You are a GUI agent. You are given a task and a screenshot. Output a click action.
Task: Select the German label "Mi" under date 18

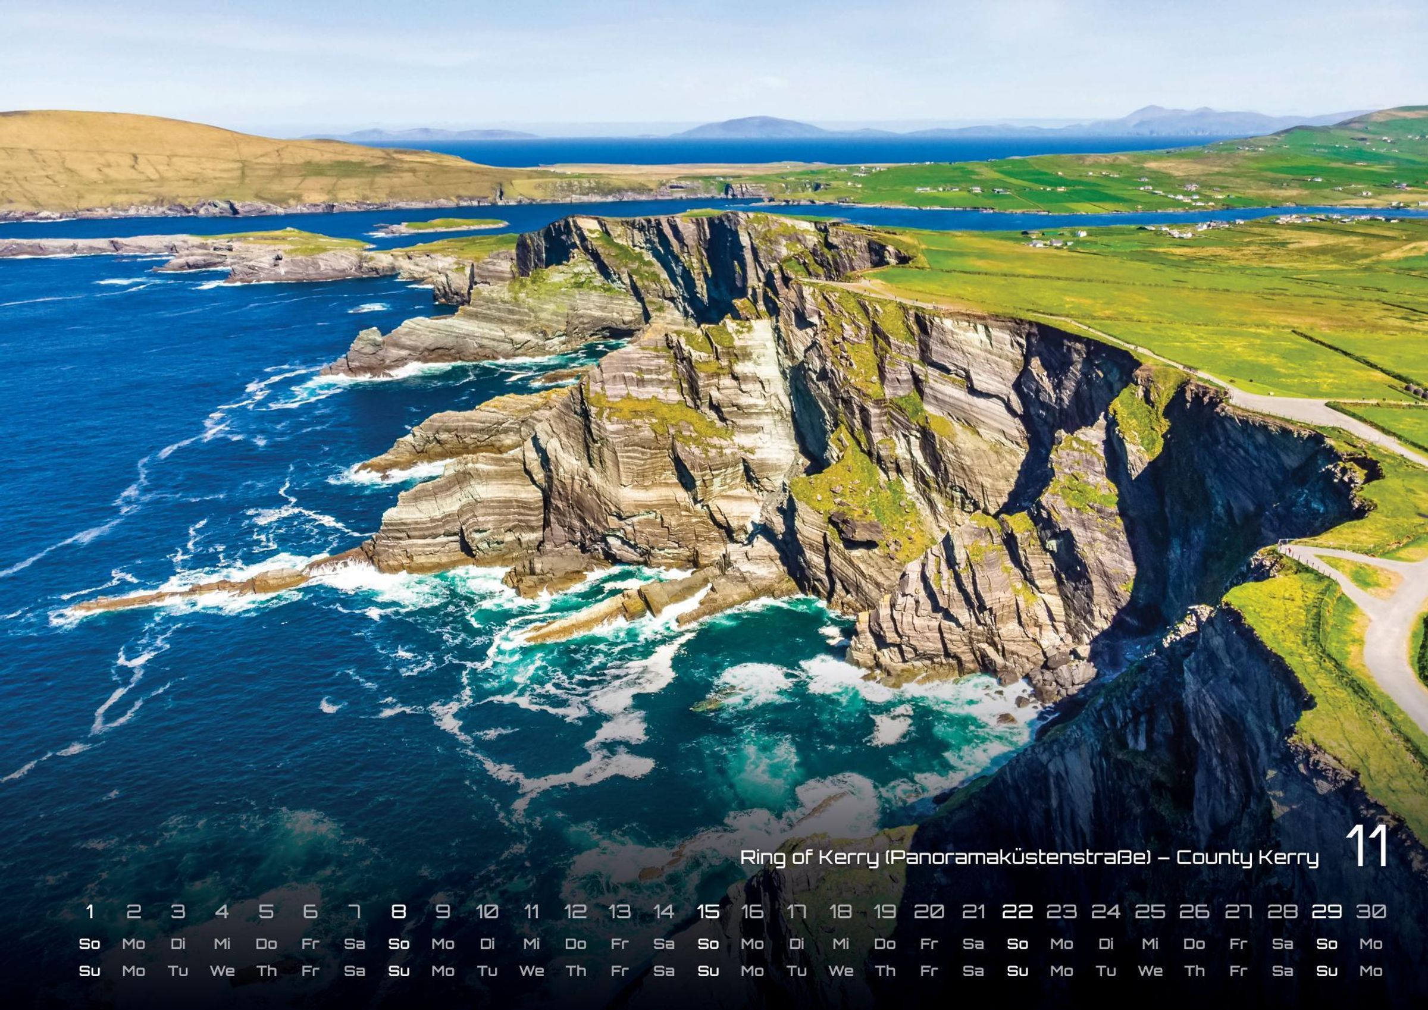pyautogui.click(x=840, y=944)
